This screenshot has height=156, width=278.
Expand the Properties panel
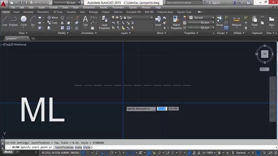coord(191,33)
